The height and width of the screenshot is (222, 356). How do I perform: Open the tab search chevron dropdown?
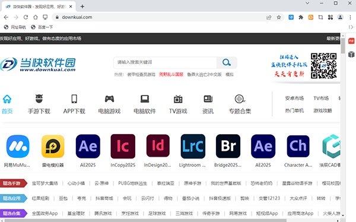307,3
